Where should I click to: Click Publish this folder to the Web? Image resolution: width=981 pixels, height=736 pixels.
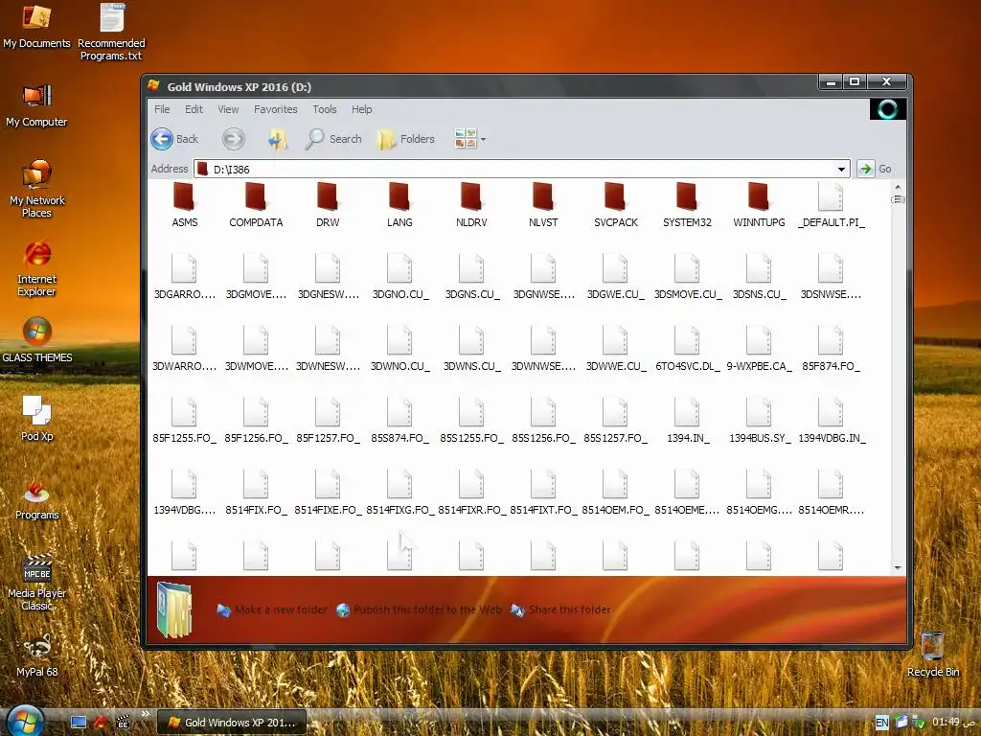[420, 609]
